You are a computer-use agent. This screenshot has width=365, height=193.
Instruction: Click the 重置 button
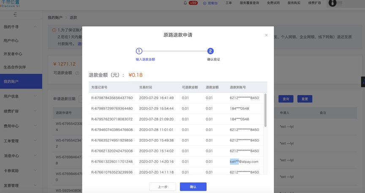click(305, 99)
